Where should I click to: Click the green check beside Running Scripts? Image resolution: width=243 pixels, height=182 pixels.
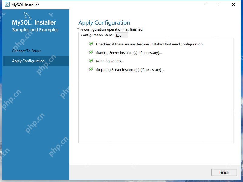tap(91, 61)
